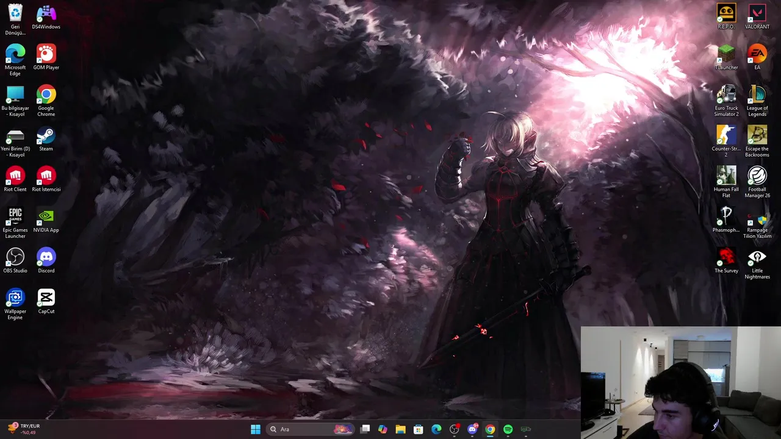
Task: Open Riot Client shortcut
Action: coord(15,179)
